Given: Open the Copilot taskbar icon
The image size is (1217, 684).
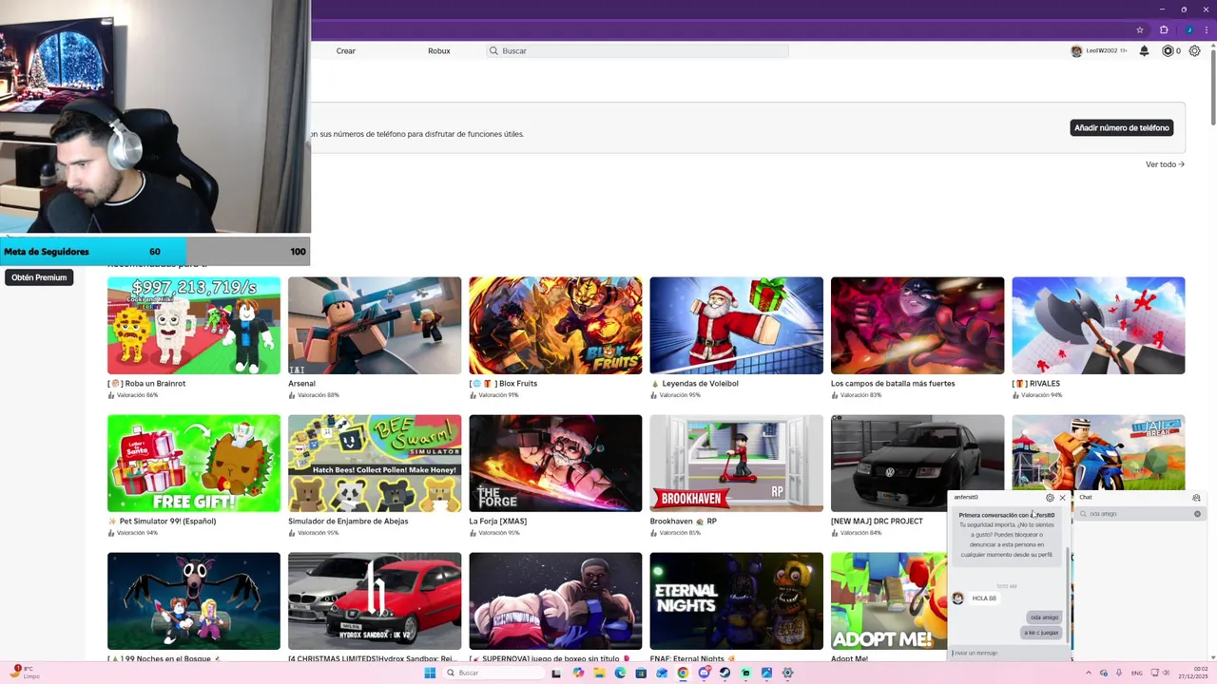Looking at the screenshot, I should click(x=578, y=673).
